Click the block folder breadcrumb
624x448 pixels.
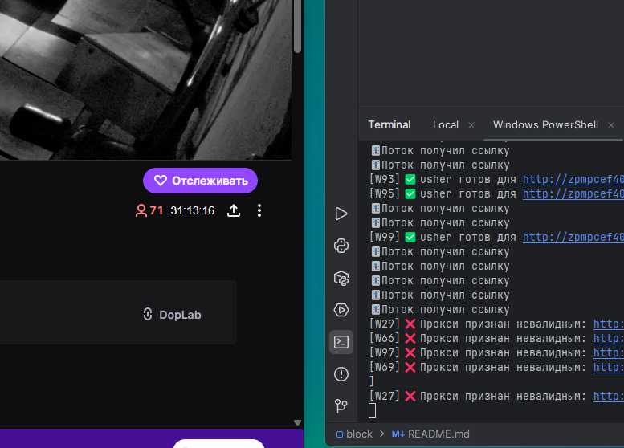coord(354,434)
